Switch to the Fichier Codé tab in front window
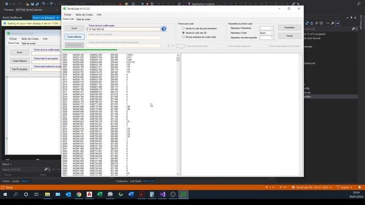Image resolution: width=365 pixels, height=205 pixels. 68,19
